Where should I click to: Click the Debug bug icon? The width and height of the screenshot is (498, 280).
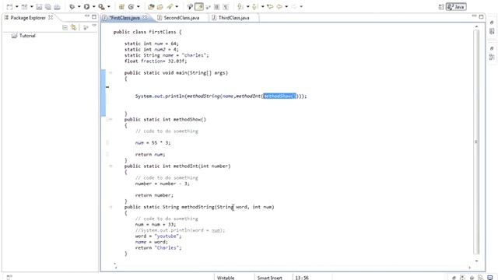coord(72,7)
